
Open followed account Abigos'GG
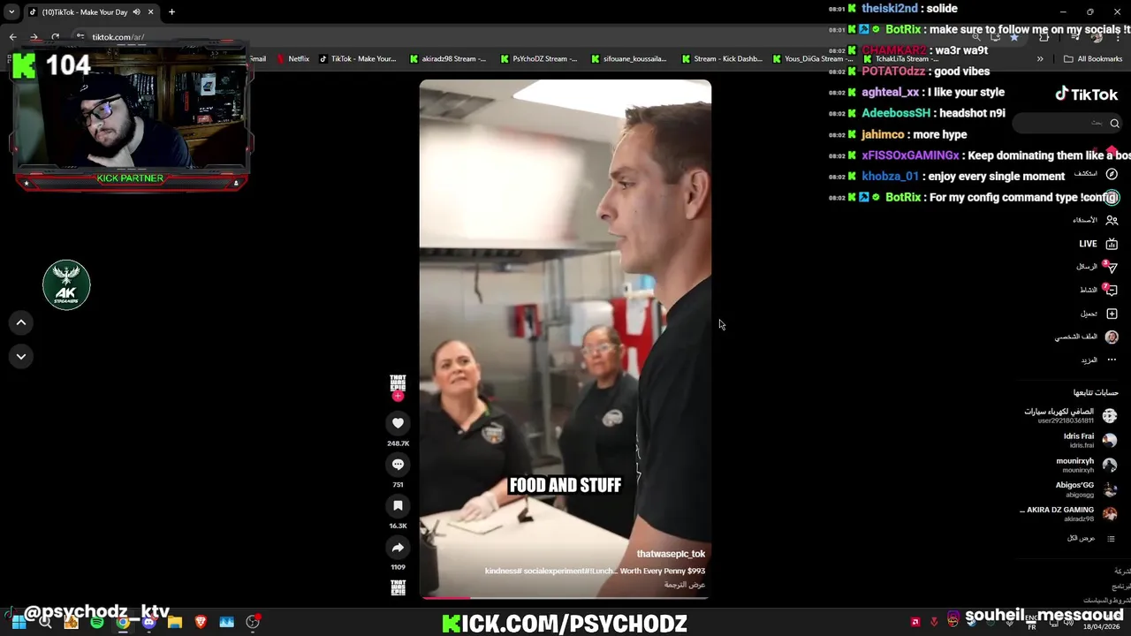tap(1086, 489)
